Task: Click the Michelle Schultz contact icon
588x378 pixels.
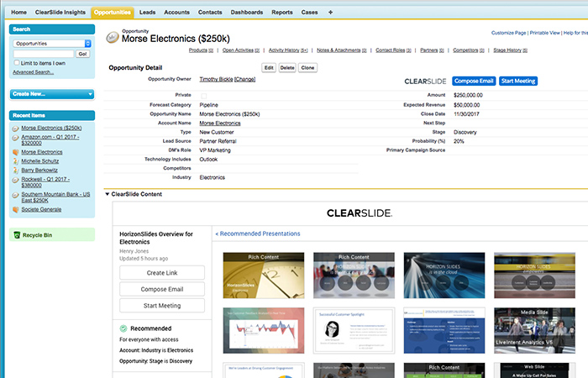Action: point(15,161)
